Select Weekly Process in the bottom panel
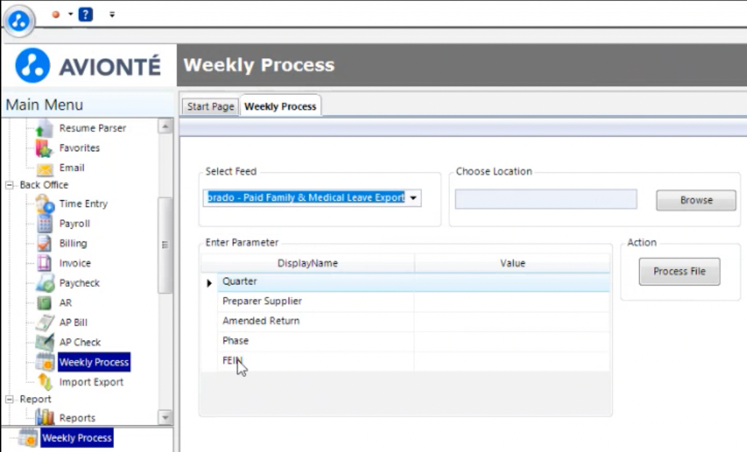 click(x=77, y=437)
